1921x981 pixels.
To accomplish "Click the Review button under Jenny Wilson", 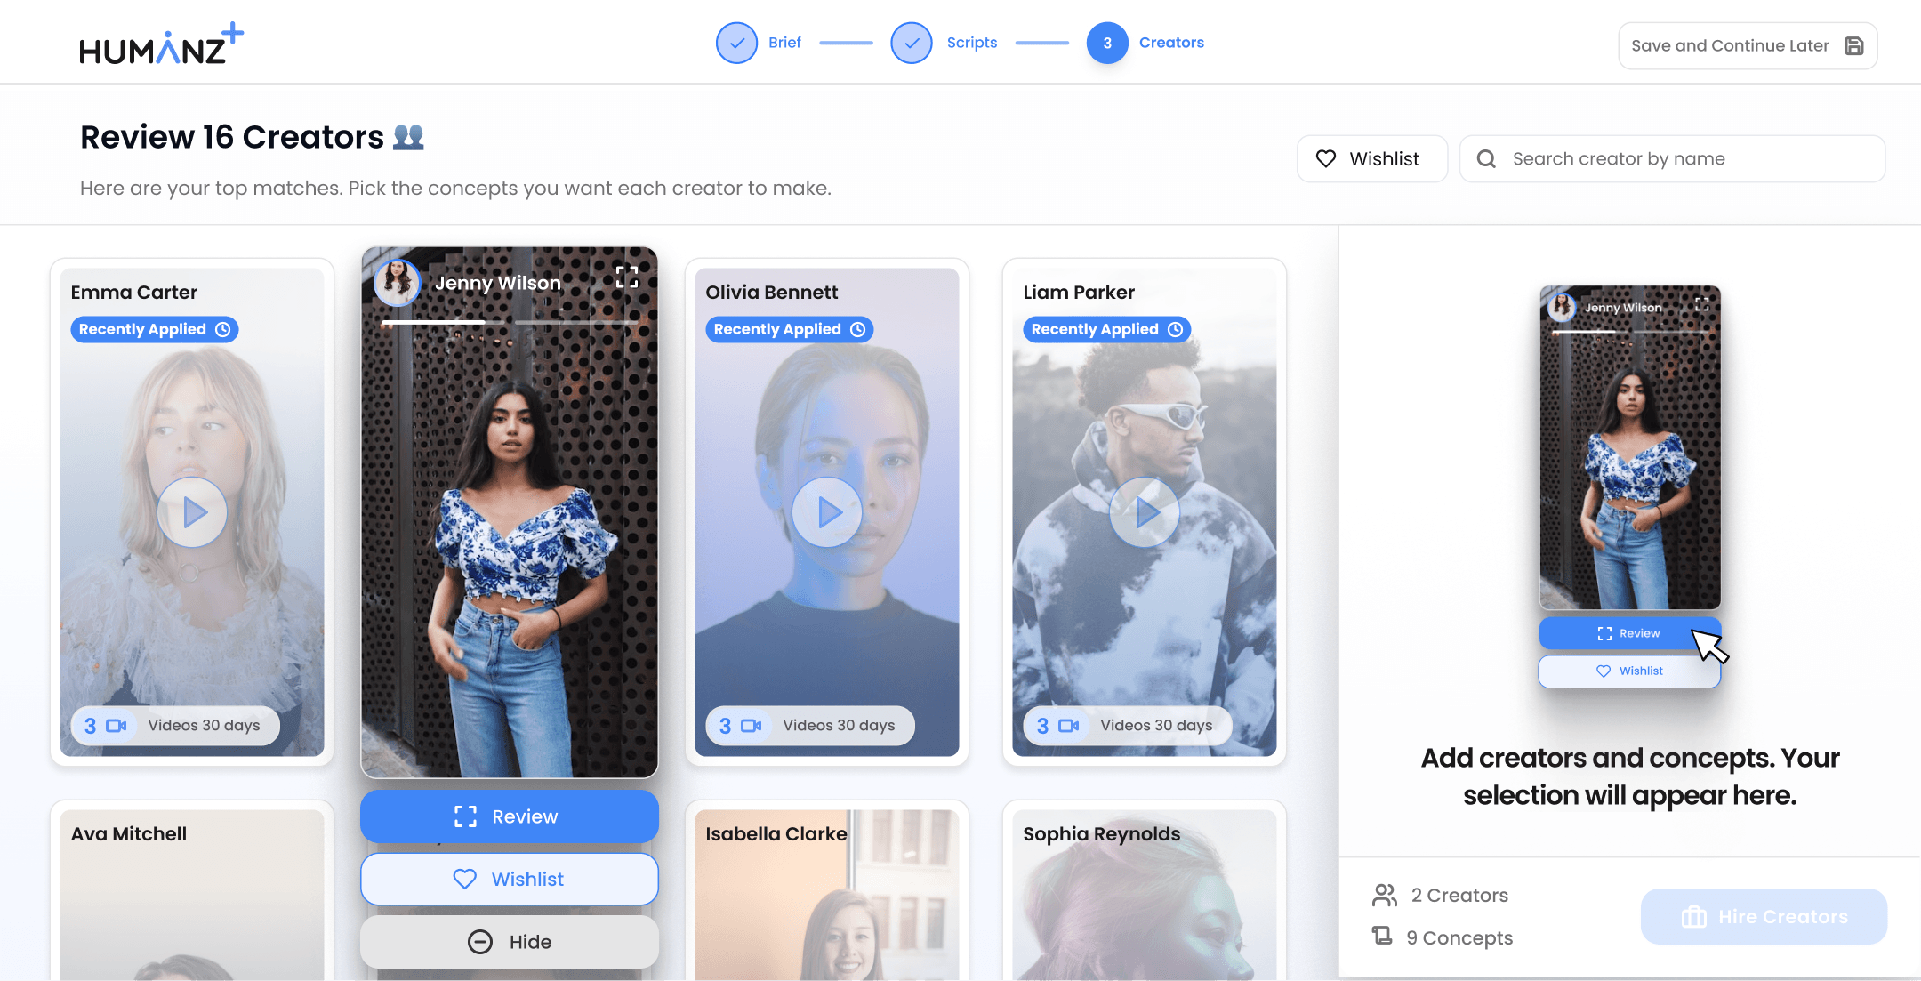I will (x=510, y=816).
